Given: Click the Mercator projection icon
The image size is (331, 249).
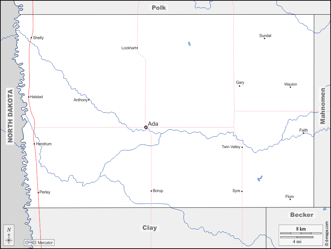Looking at the screenshot, I should click(31, 242).
